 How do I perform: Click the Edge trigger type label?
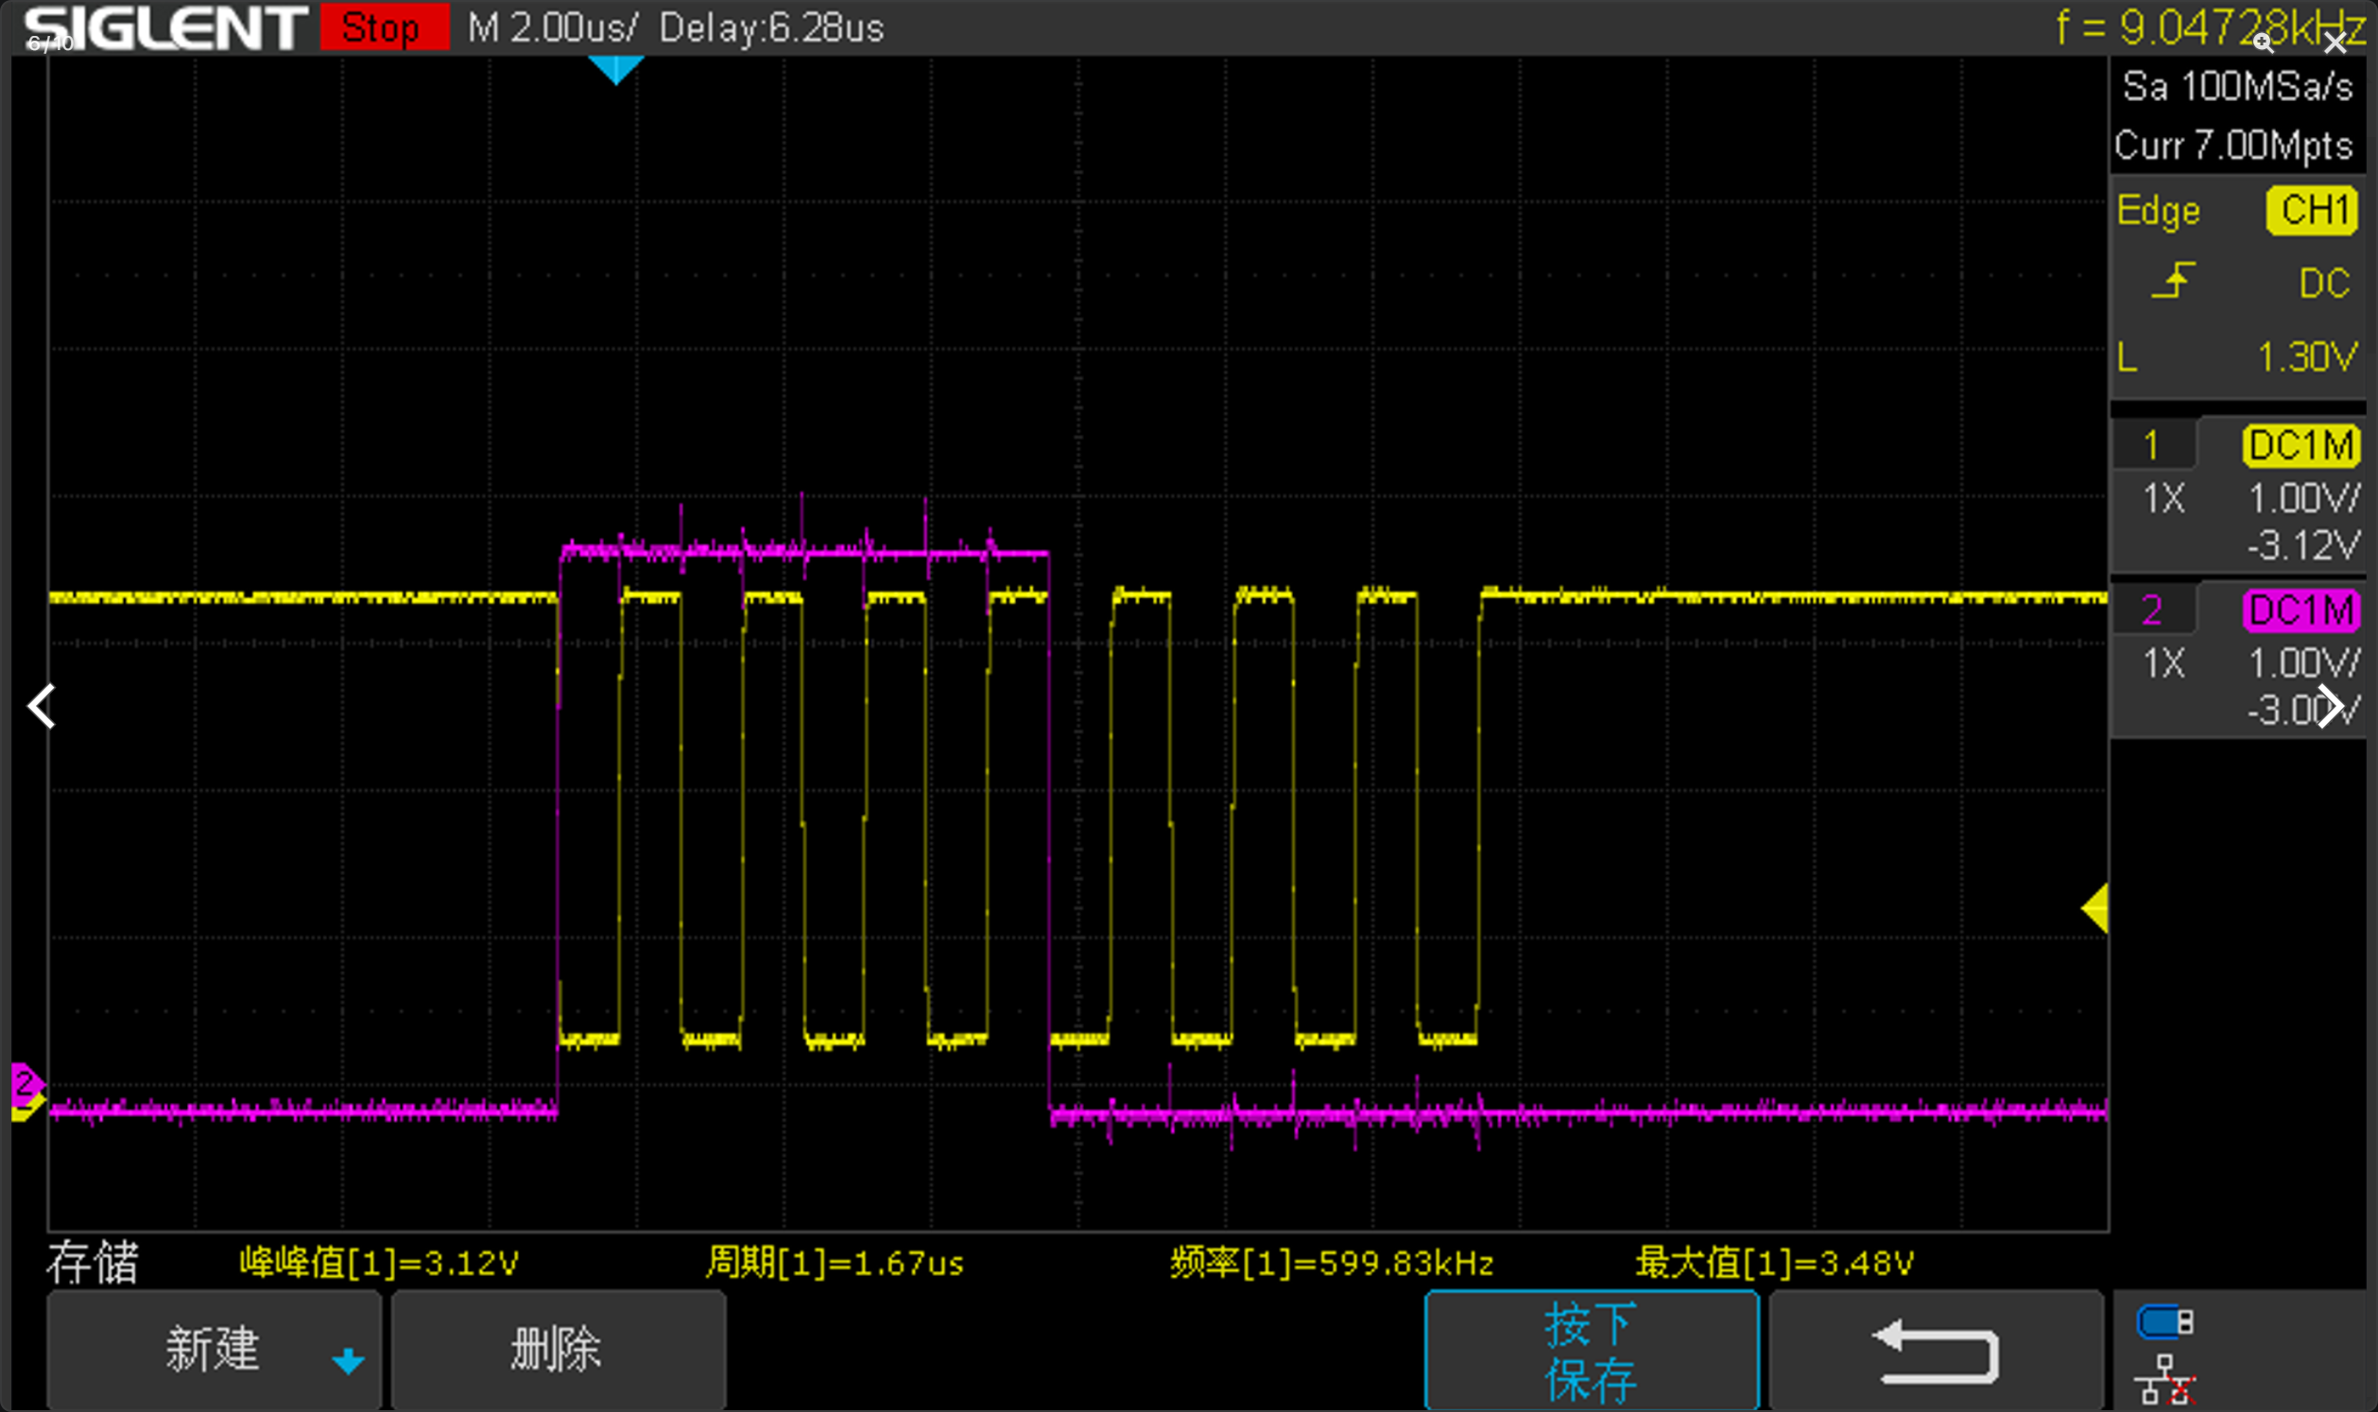click(x=2159, y=211)
